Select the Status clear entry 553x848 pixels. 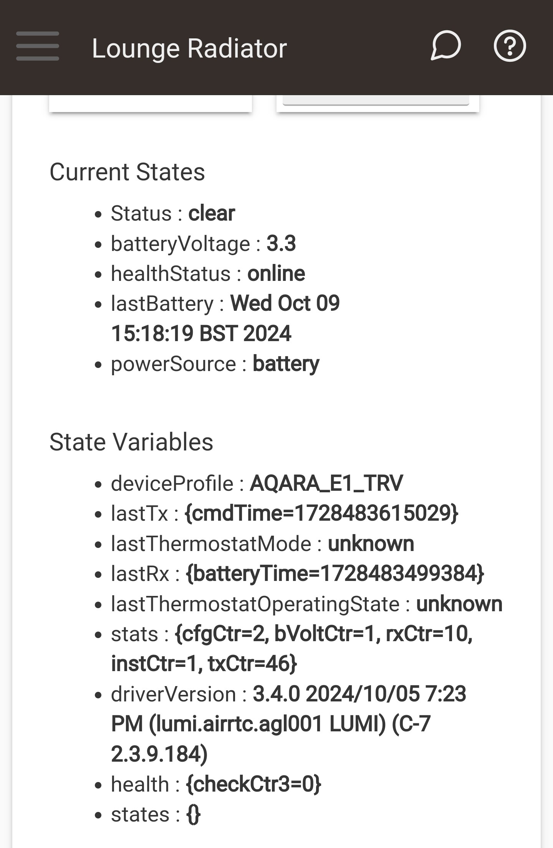click(173, 213)
